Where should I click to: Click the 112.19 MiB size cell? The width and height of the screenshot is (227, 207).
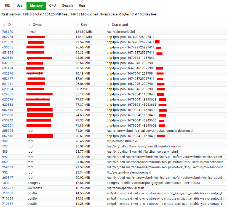click(84, 37)
